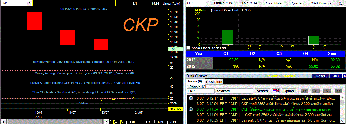Click the Slow Stochastics Oscillator indicator label
Viewport: 347px width, 126px height.
(84, 92)
